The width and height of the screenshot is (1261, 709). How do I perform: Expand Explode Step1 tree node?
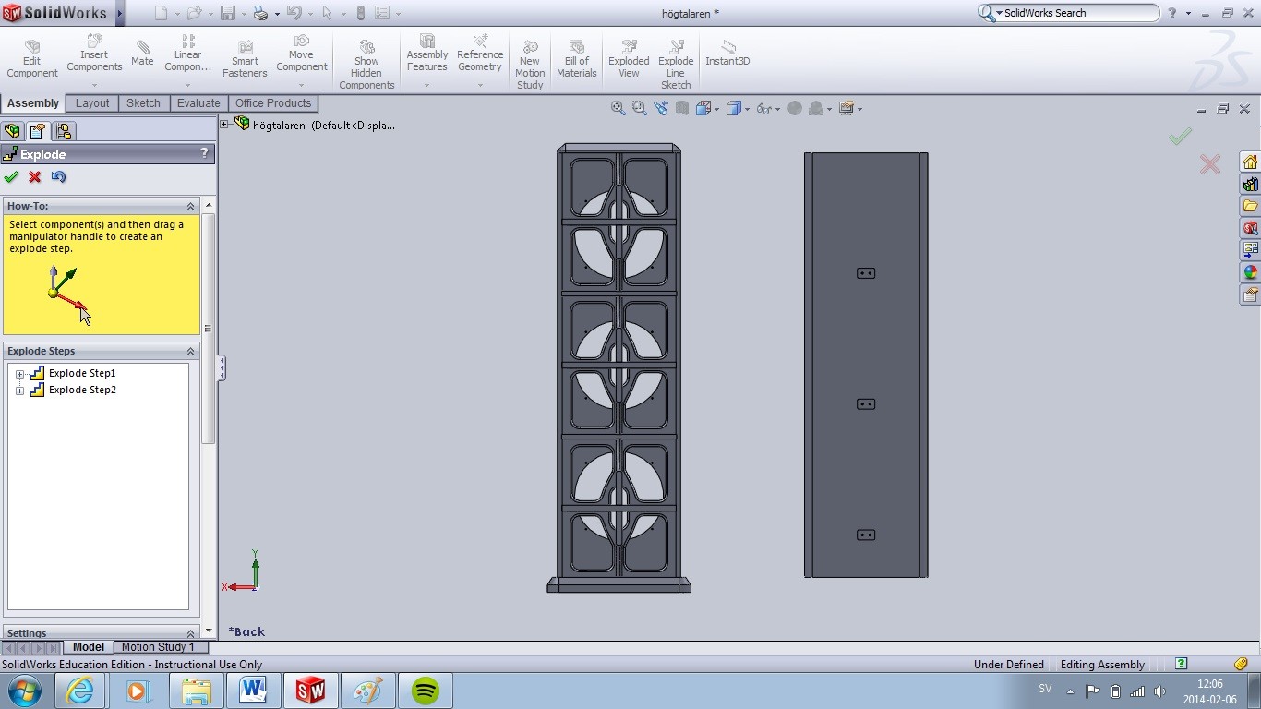pos(19,374)
